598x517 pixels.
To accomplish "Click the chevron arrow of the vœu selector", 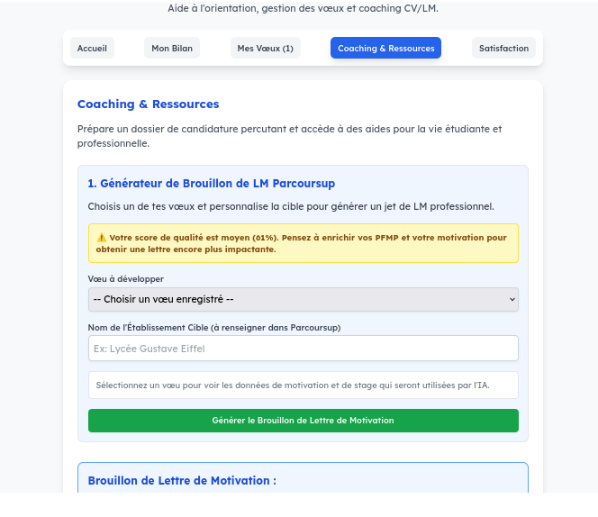I will click(x=512, y=299).
